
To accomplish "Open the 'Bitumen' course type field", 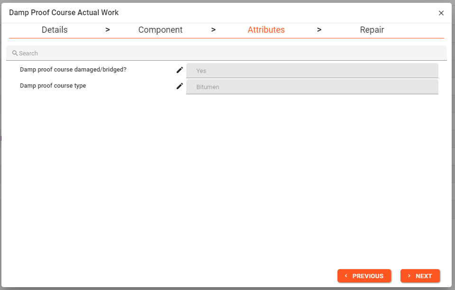I will 312,87.
